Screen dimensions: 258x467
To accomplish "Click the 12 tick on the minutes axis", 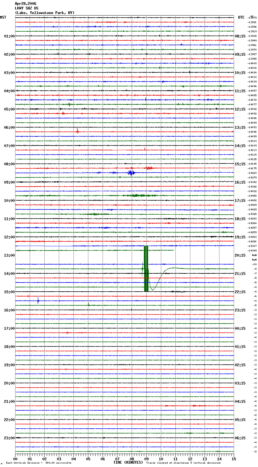I will click(190, 459).
